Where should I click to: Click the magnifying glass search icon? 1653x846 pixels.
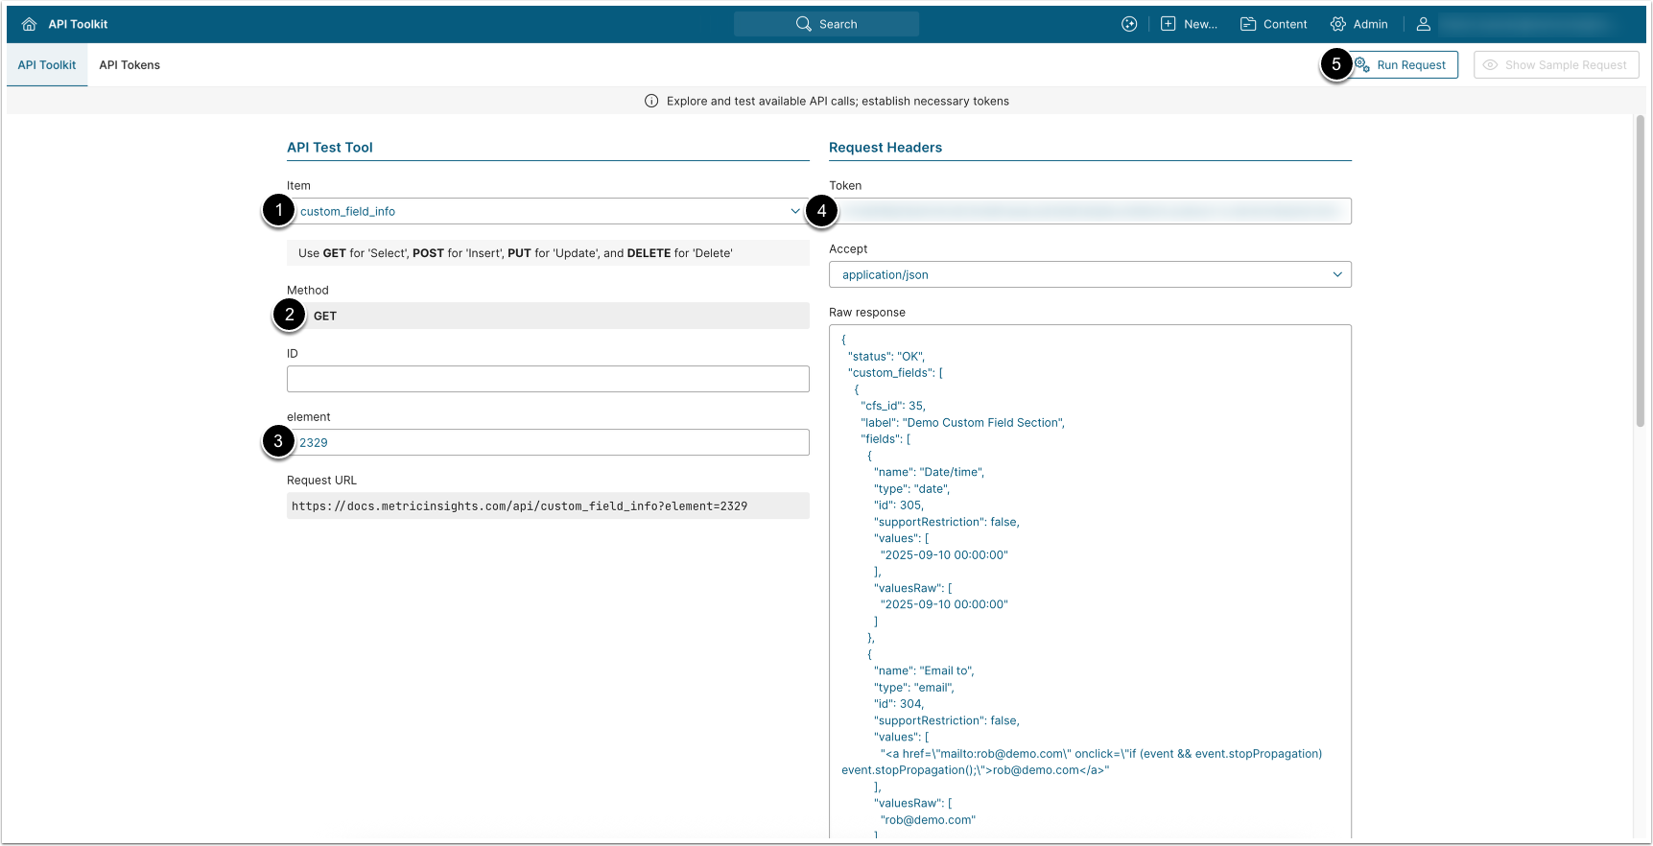[803, 24]
